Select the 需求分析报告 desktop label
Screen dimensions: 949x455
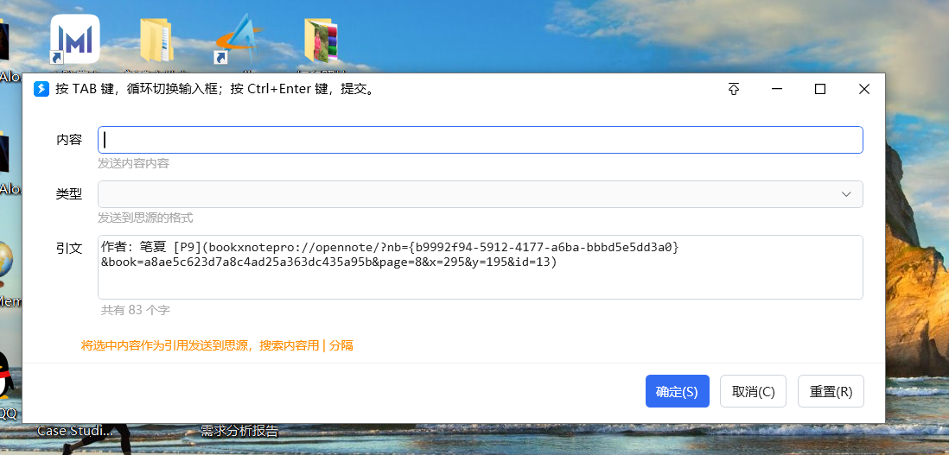pos(239,431)
